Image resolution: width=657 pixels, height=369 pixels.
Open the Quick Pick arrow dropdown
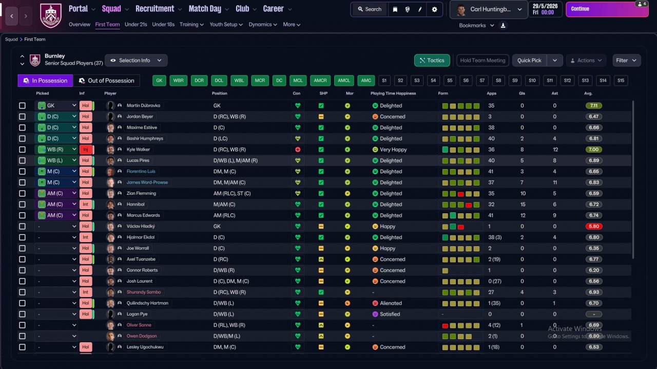click(555, 60)
